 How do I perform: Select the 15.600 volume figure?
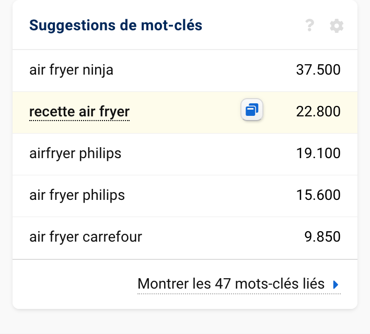click(x=318, y=195)
